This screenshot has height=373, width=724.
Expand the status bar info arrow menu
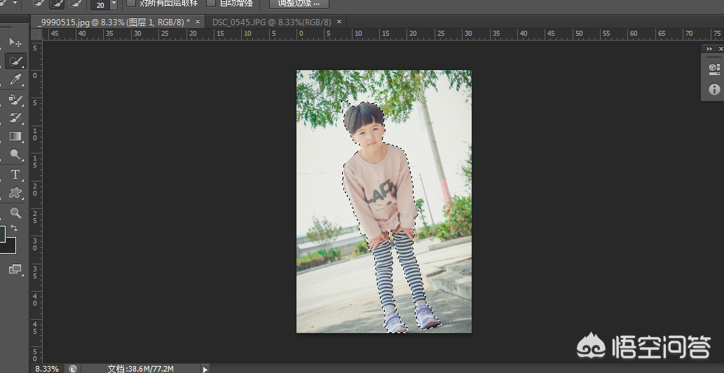click(205, 368)
